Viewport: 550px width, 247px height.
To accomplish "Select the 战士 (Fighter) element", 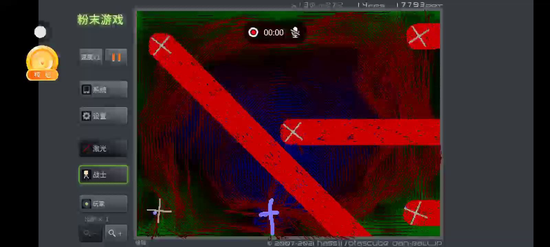I will [x=103, y=175].
